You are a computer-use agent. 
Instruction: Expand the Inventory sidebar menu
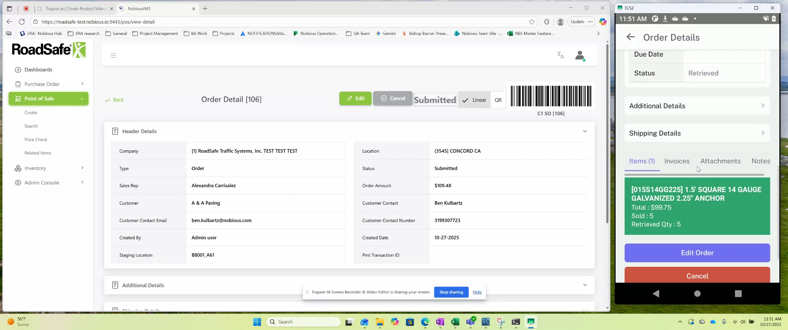[48, 168]
